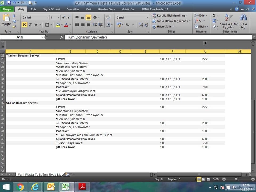This screenshot has width=256, height=192.
Task: Toggle Wrap Text icon
Action: coord(108,17)
